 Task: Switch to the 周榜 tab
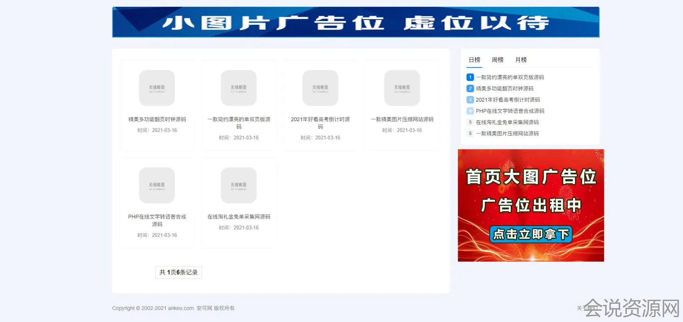click(x=497, y=60)
